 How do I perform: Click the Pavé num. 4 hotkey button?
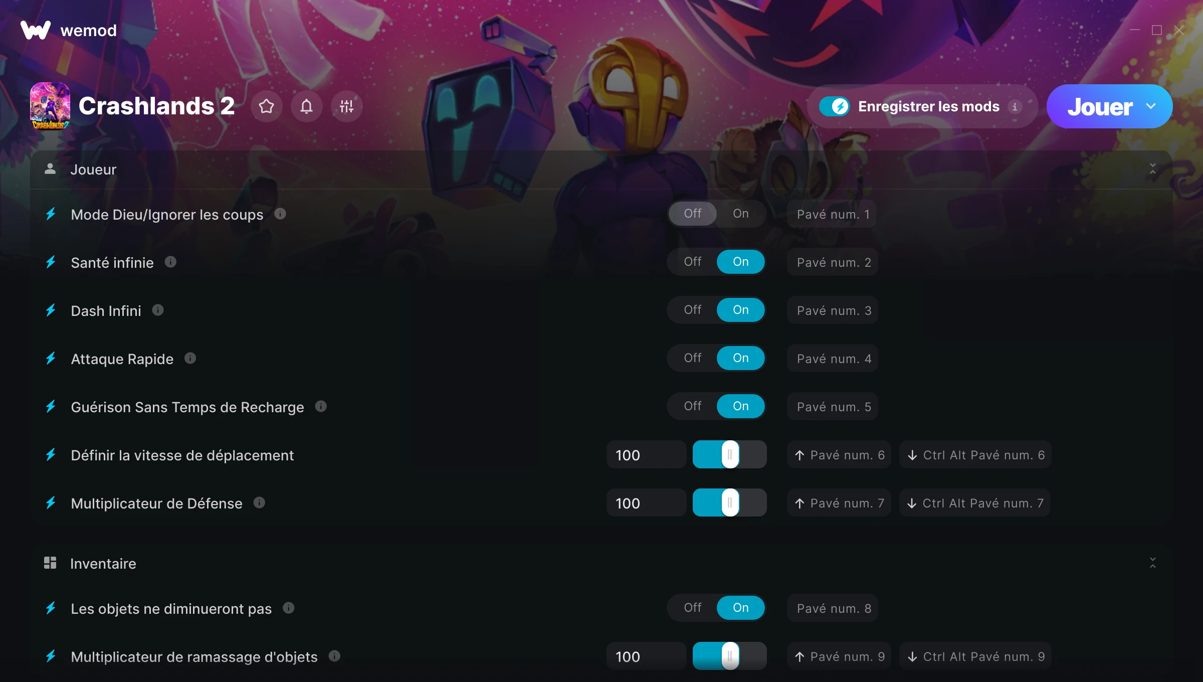click(832, 359)
